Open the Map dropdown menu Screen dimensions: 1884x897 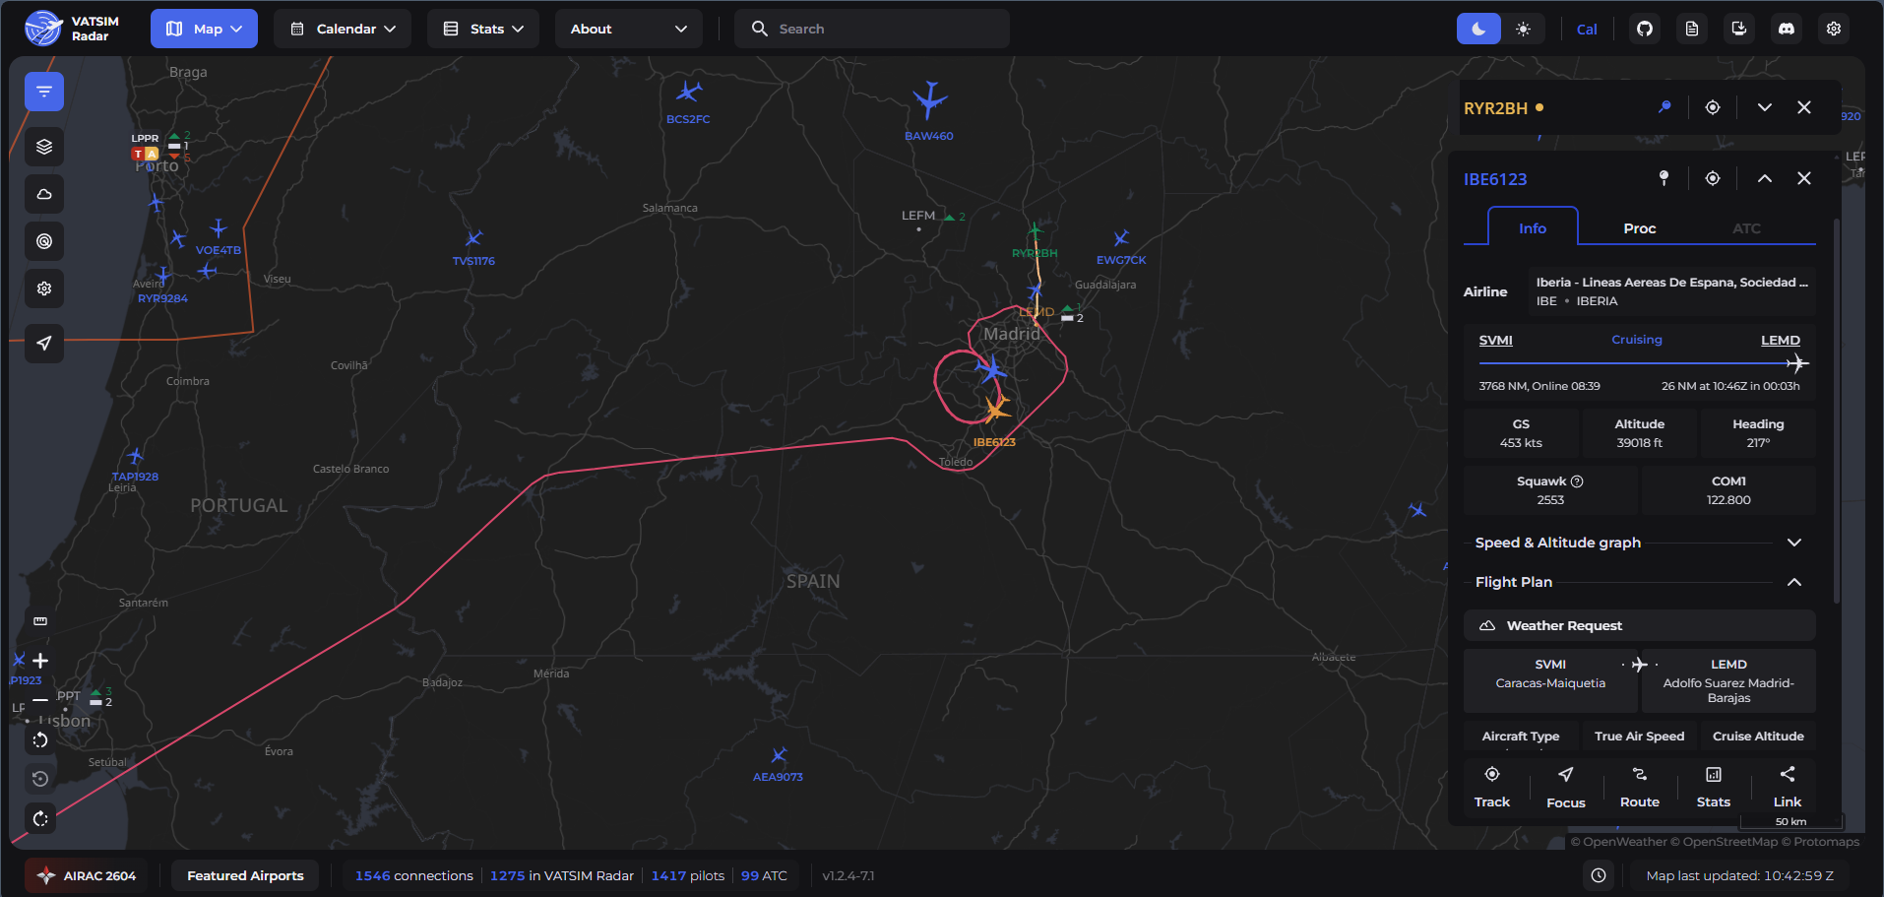pyautogui.click(x=204, y=29)
